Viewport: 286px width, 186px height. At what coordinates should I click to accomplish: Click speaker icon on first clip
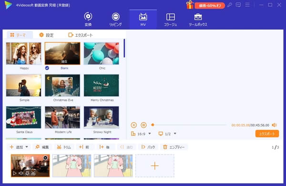(x=21, y=173)
